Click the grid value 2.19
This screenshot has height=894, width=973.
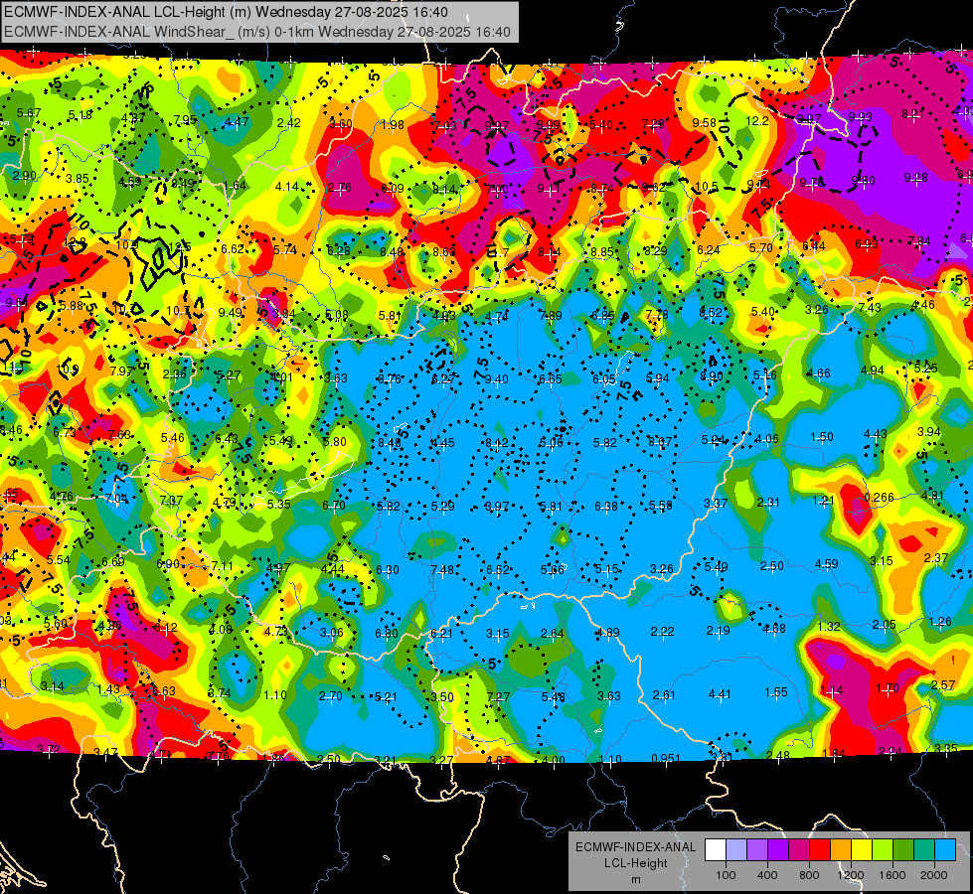tap(718, 631)
